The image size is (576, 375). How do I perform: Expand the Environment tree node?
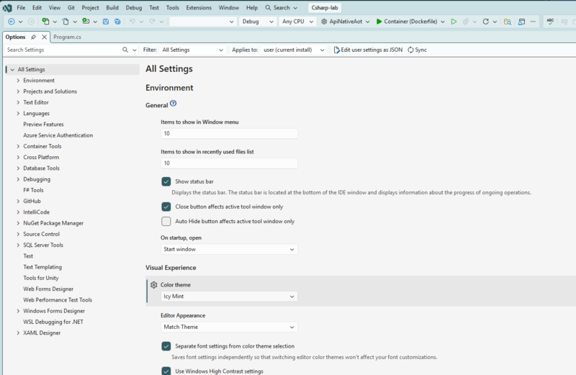(x=18, y=81)
